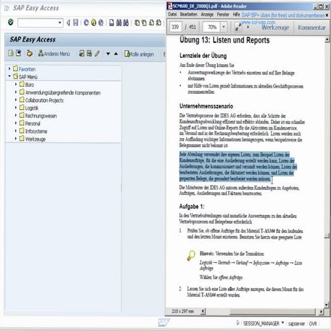Click the Change Favorites pencil icon
331x331 pixels.
point(97,54)
